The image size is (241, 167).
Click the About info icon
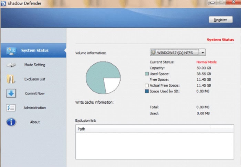(x=11, y=122)
